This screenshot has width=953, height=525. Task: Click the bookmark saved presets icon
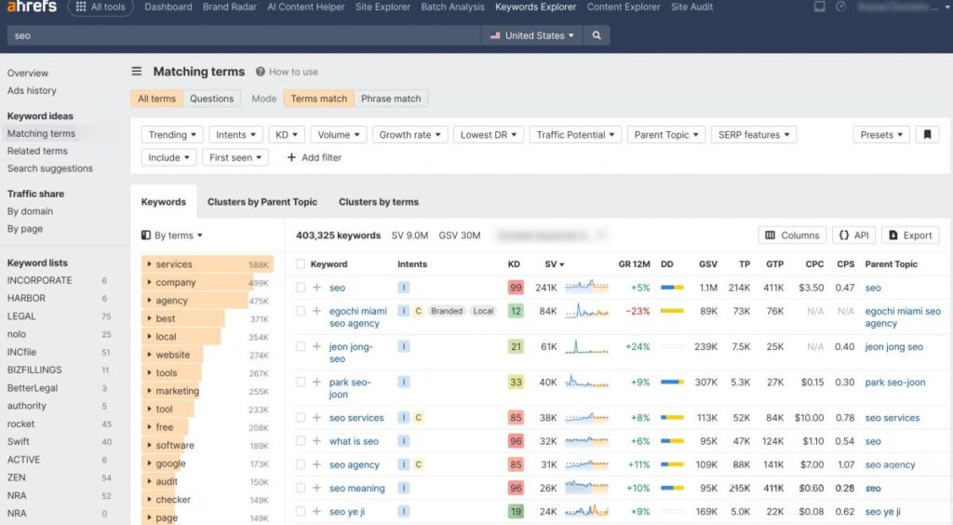pyautogui.click(x=928, y=135)
